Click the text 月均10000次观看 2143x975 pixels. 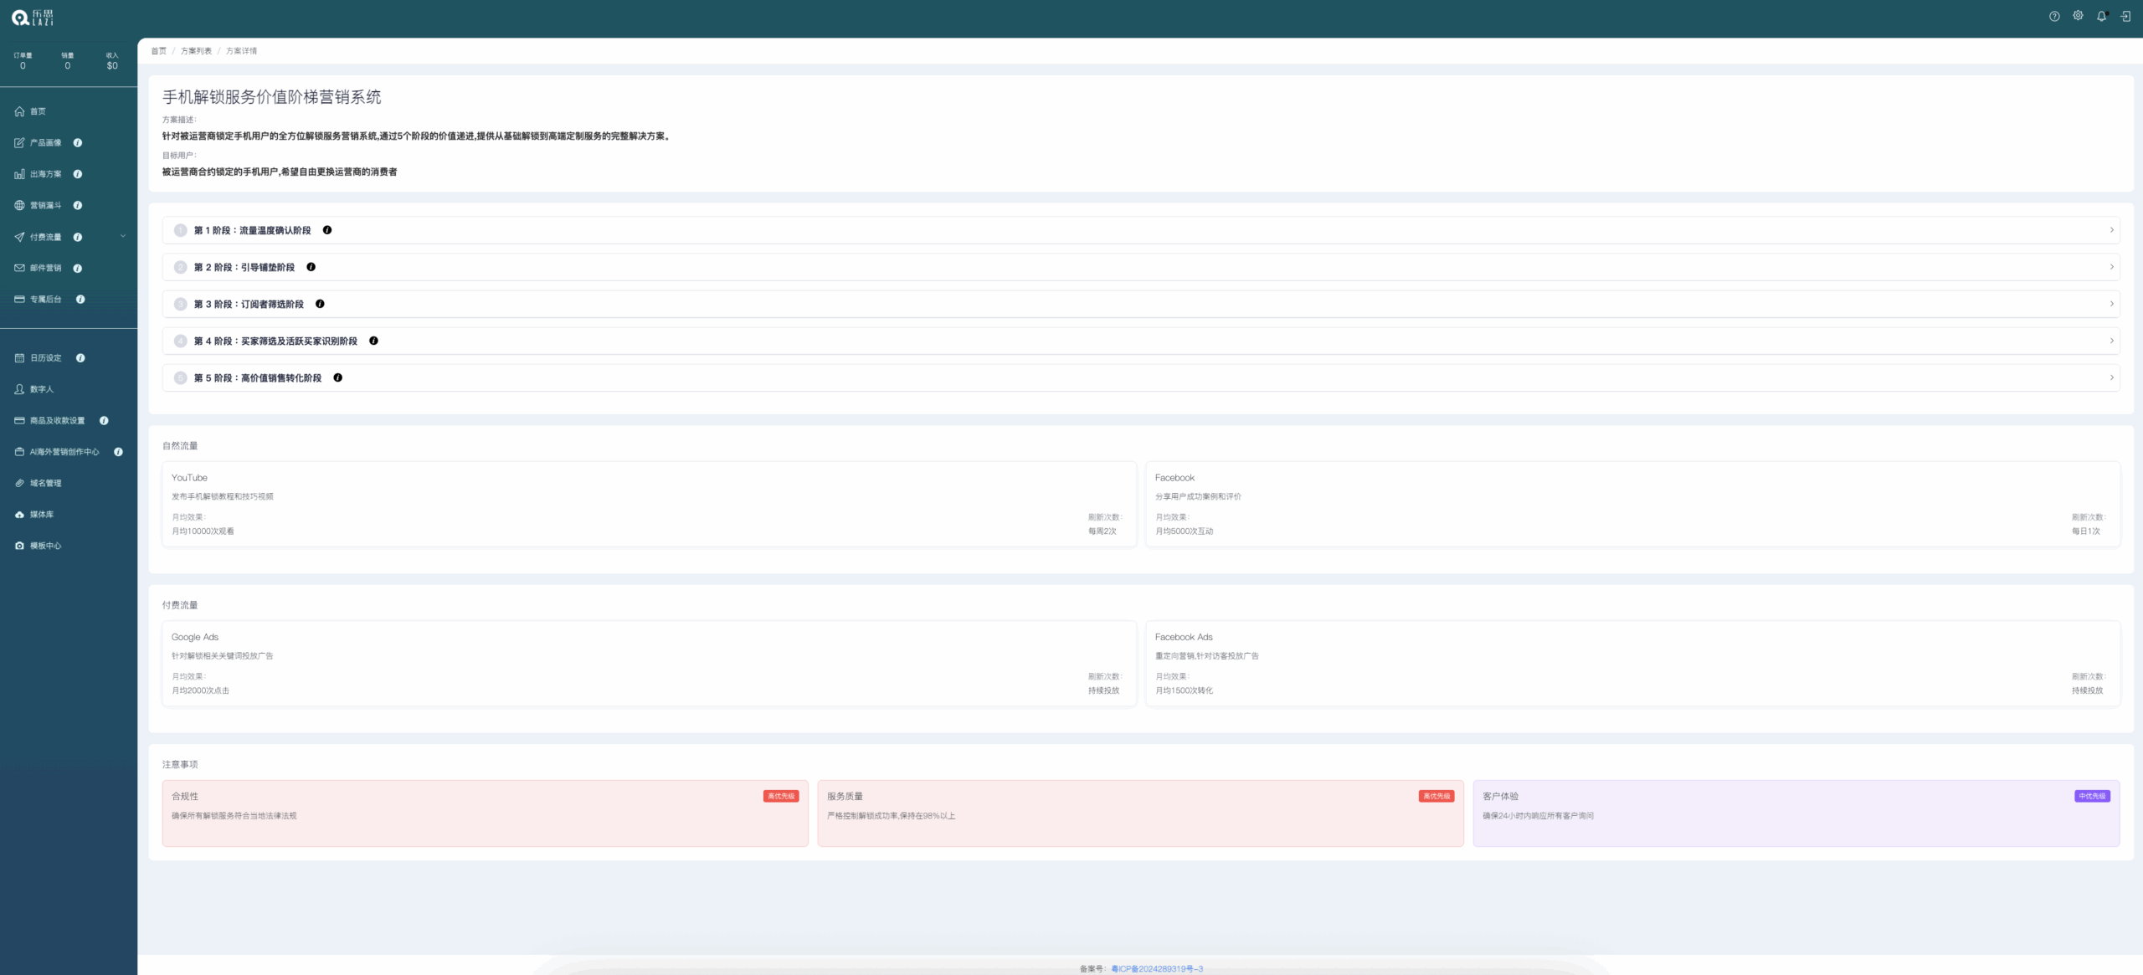click(203, 531)
